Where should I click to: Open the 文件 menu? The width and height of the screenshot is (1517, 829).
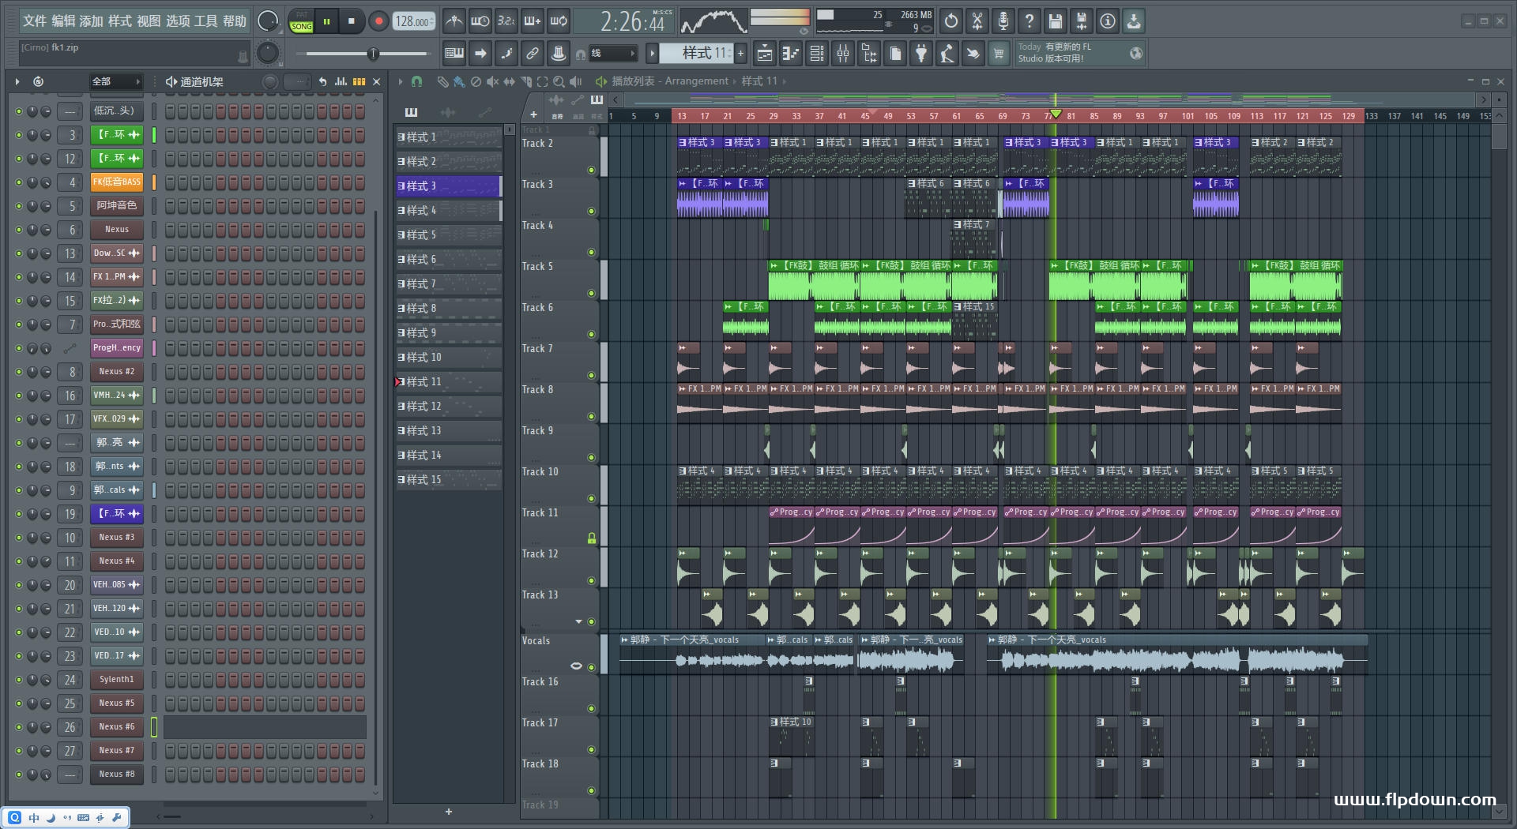[x=34, y=21]
